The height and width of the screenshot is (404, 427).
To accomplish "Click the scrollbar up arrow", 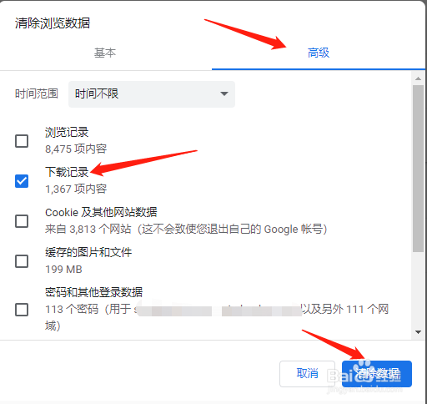I will pyautogui.click(x=418, y=78).
